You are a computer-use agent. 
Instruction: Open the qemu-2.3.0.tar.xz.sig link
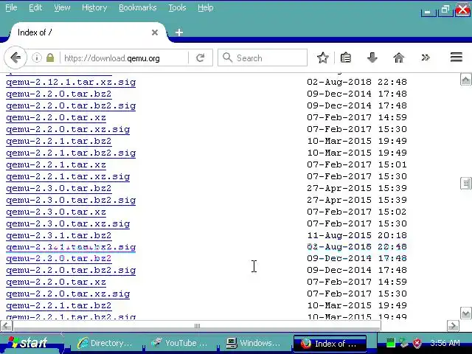click(68, 223)
